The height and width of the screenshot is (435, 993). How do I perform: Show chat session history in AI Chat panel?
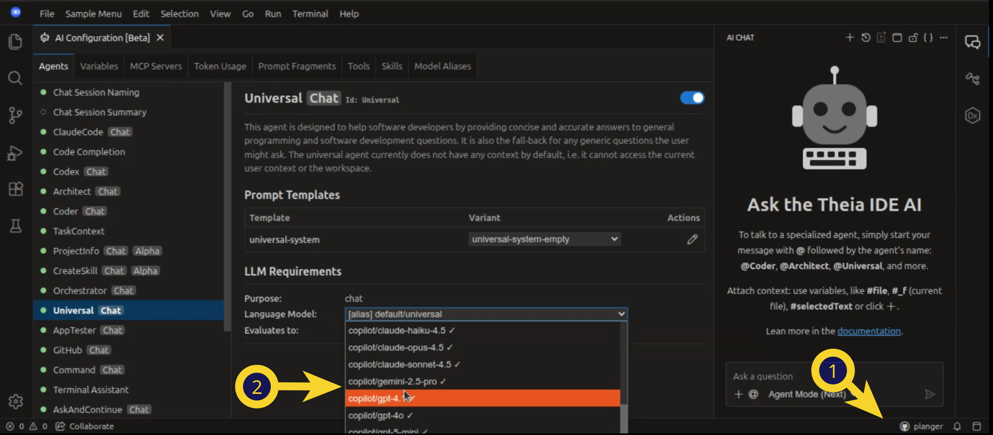pyautogui.click(x=865, y=38)
